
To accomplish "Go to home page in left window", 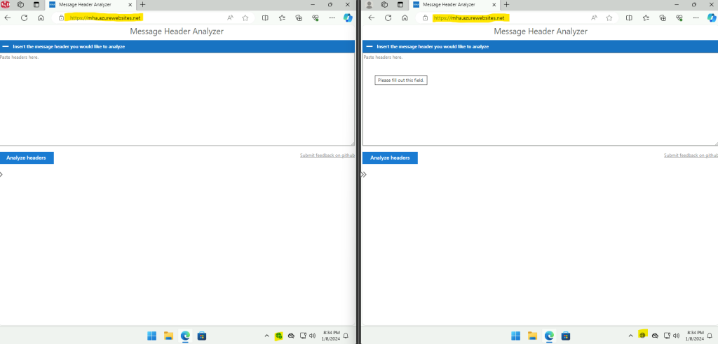I will 41,18.
